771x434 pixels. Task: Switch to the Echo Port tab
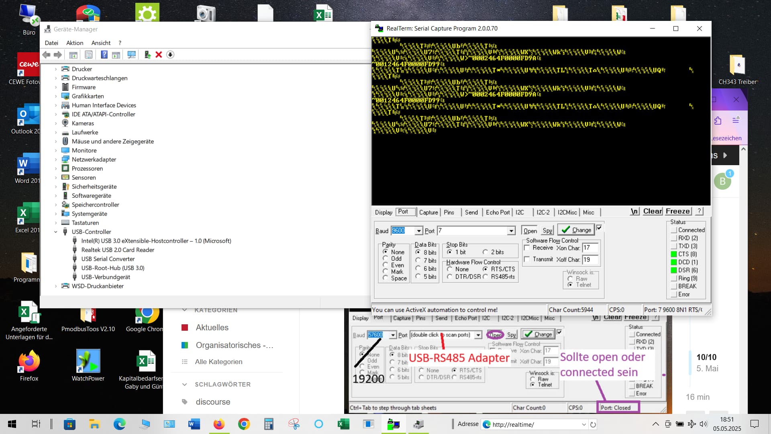click(x=498, y=212)
